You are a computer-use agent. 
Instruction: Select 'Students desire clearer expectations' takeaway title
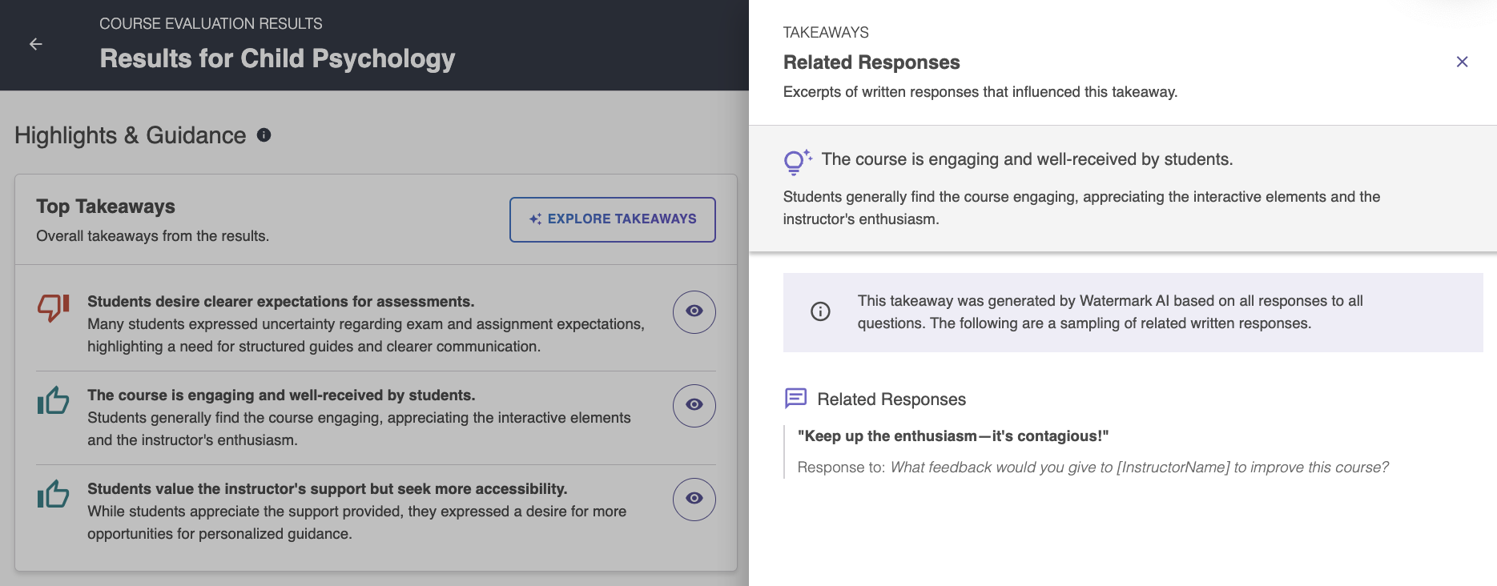pos(280,302)
